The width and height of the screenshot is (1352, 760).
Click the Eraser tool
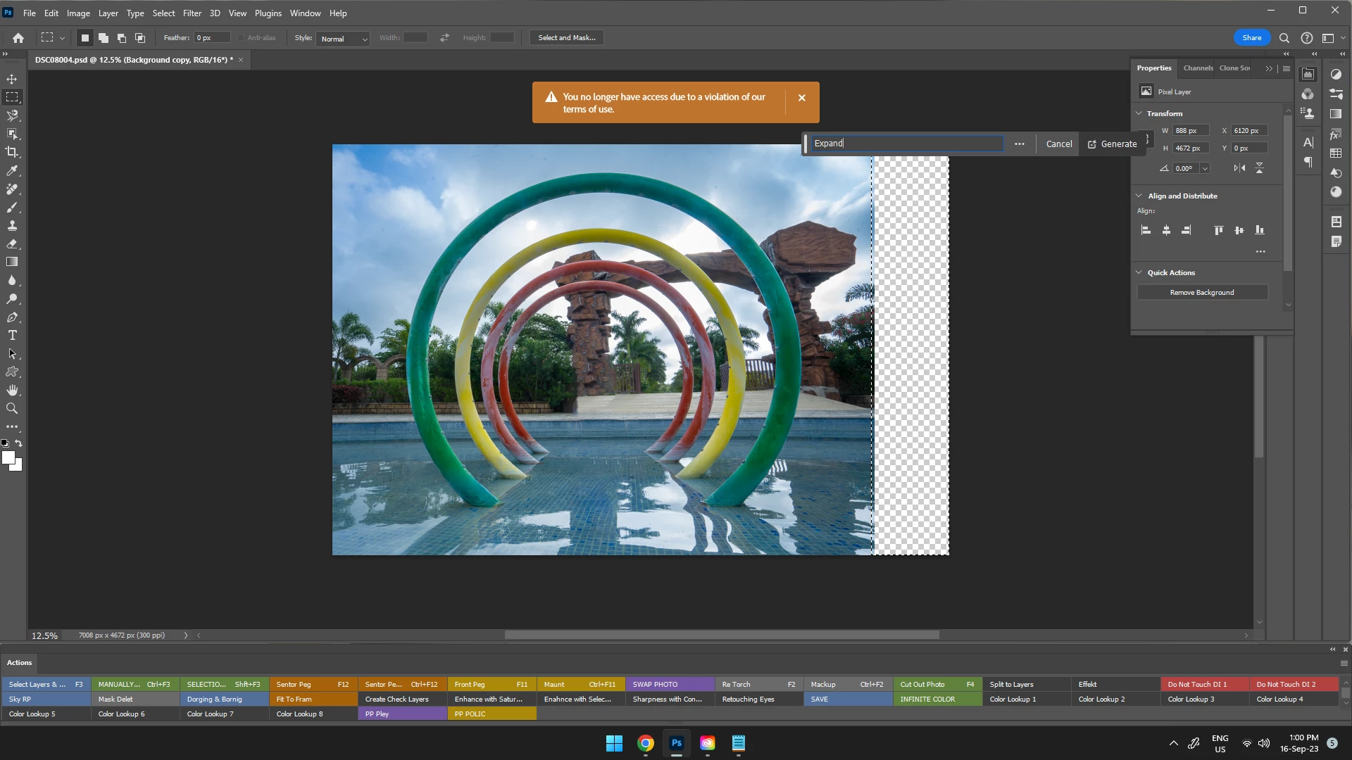point(12,243)
